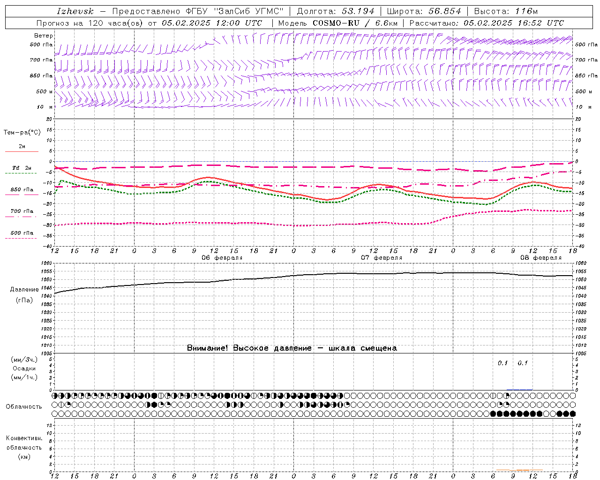Screen dimensions: 600x480
Task: Select the forecast start "05.02.2025 12:00 UTC"
Action: pos(212,23)
